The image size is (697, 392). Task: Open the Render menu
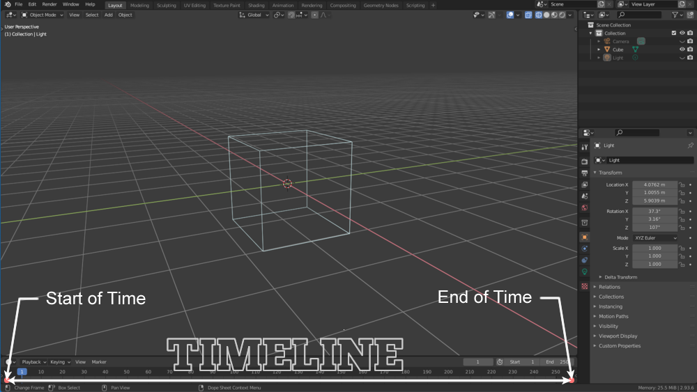coord(49,4)
